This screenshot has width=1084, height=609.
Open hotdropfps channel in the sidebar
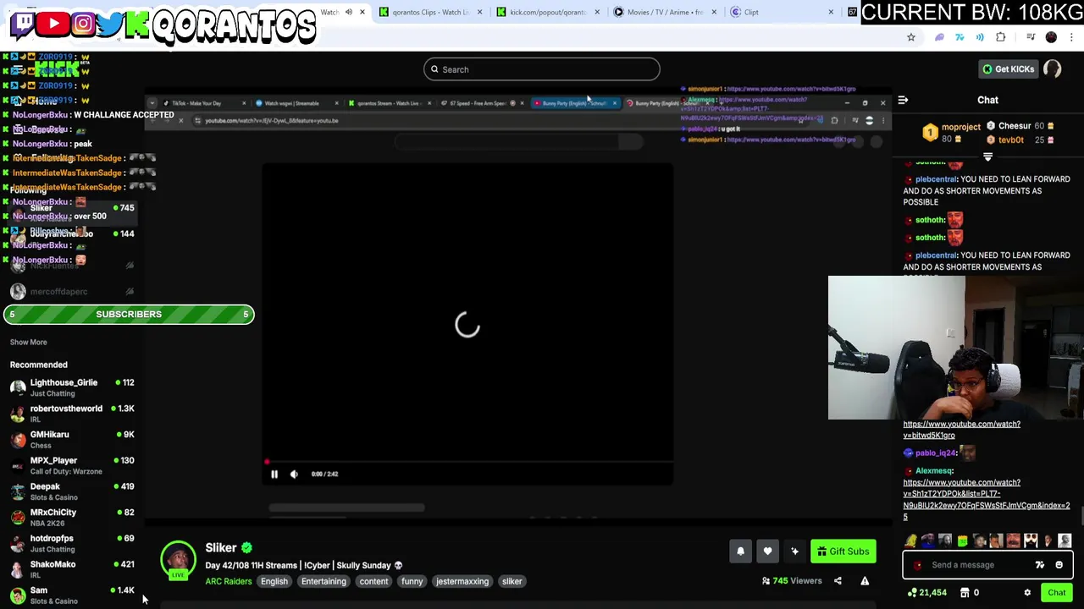[x=72, y=543]
